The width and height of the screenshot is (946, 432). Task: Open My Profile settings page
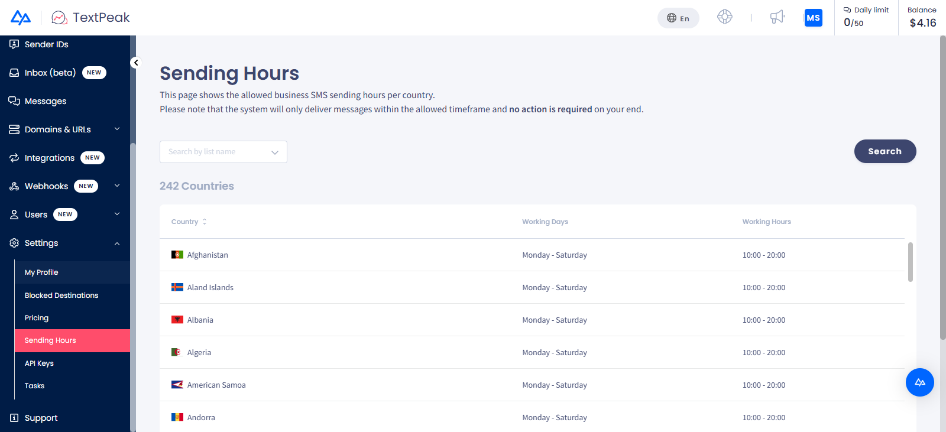tap(72, 272)
